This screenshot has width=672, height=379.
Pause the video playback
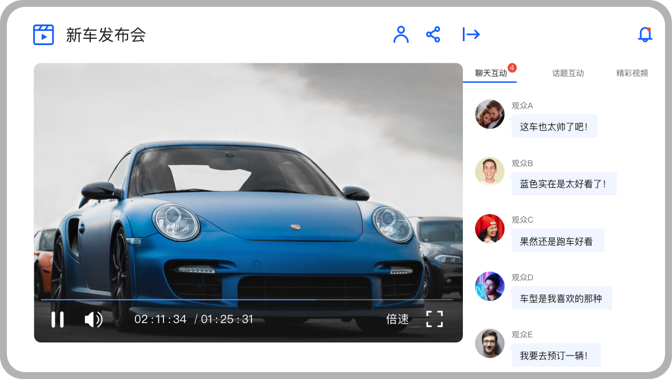58,319
